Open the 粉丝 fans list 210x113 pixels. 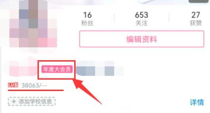click(87, 19)
